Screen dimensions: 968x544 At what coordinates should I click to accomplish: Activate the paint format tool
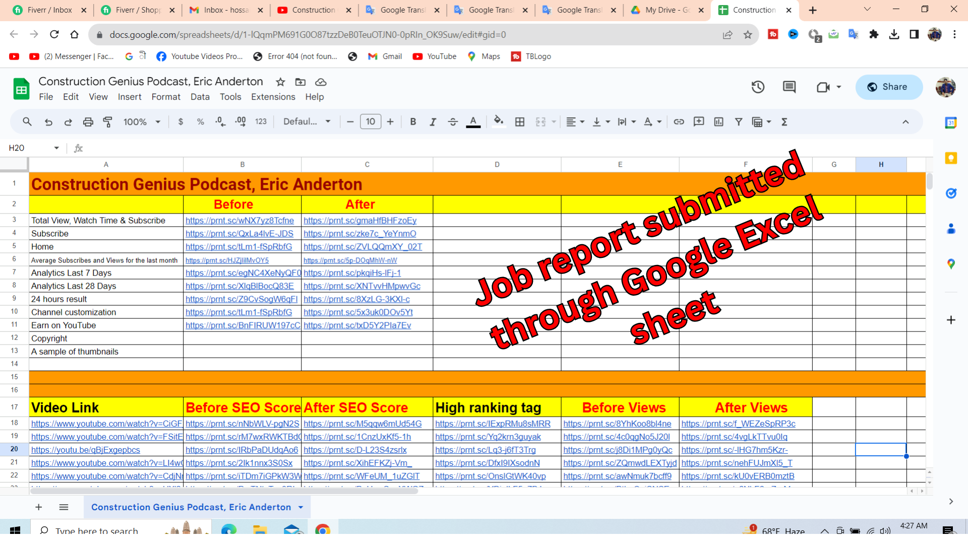pos(108,122)
